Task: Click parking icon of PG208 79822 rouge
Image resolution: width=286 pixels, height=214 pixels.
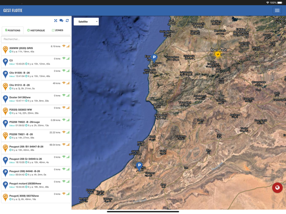Action: pos(6,124)
